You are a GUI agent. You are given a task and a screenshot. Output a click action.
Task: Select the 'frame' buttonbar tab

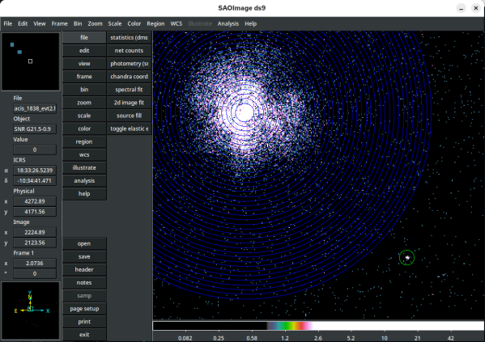(x=84, y=76)
